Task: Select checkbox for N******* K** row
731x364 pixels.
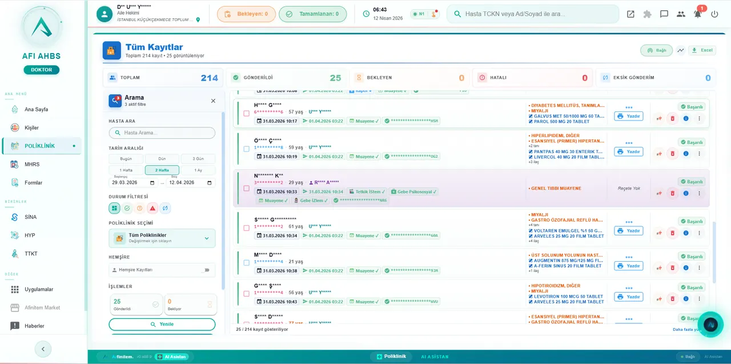Action: point(247,188)
